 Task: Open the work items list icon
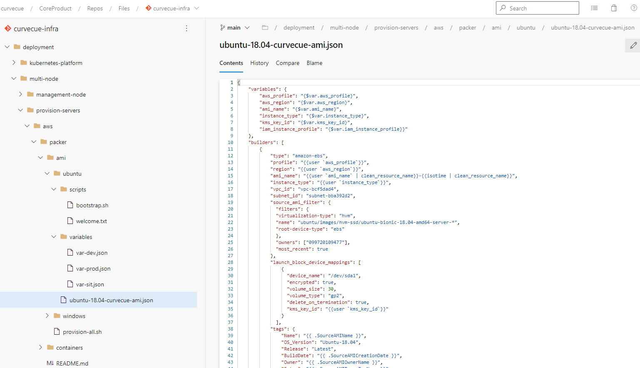[x=594, y=8]
